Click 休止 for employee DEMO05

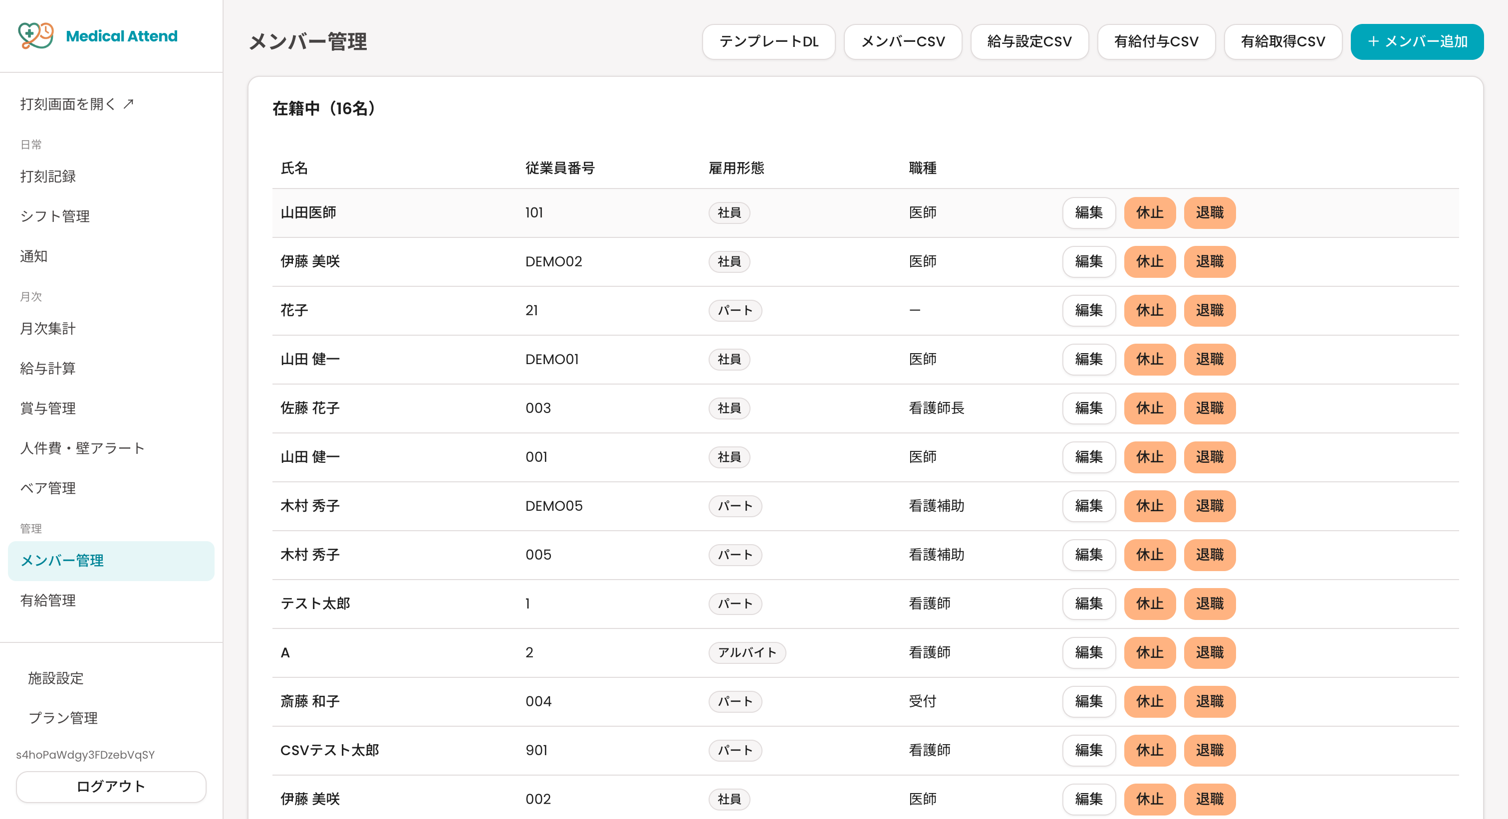coord(1150,505)
